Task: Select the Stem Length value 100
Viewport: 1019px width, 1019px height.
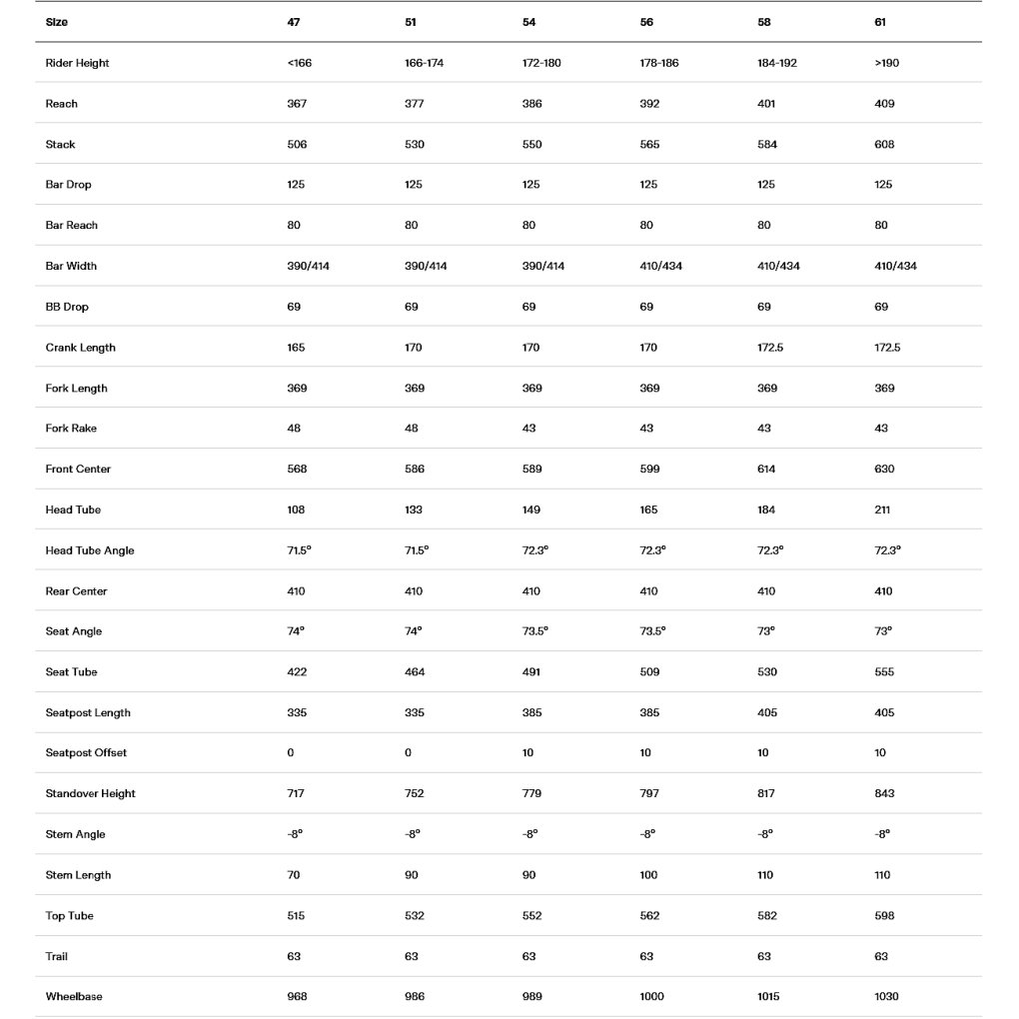Action: [x=648, y=875]
